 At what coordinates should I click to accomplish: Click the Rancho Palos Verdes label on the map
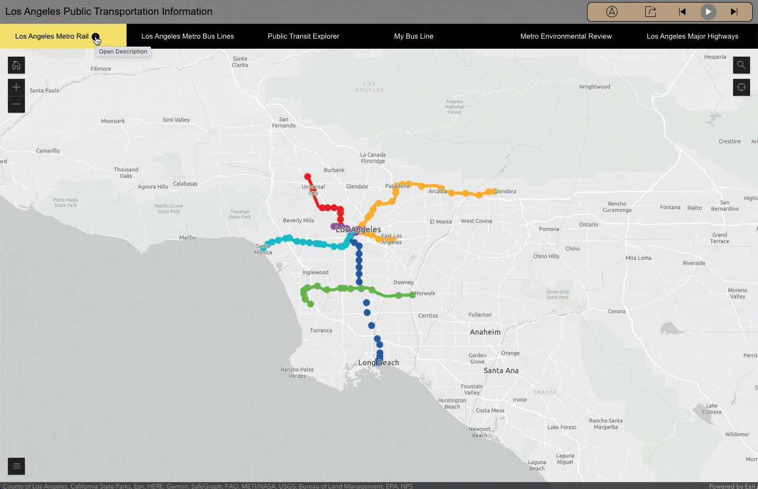tap(297, 373)
